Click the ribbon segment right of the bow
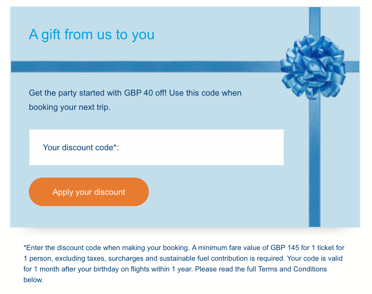This screenshot has height=294, width=372. 352,67
